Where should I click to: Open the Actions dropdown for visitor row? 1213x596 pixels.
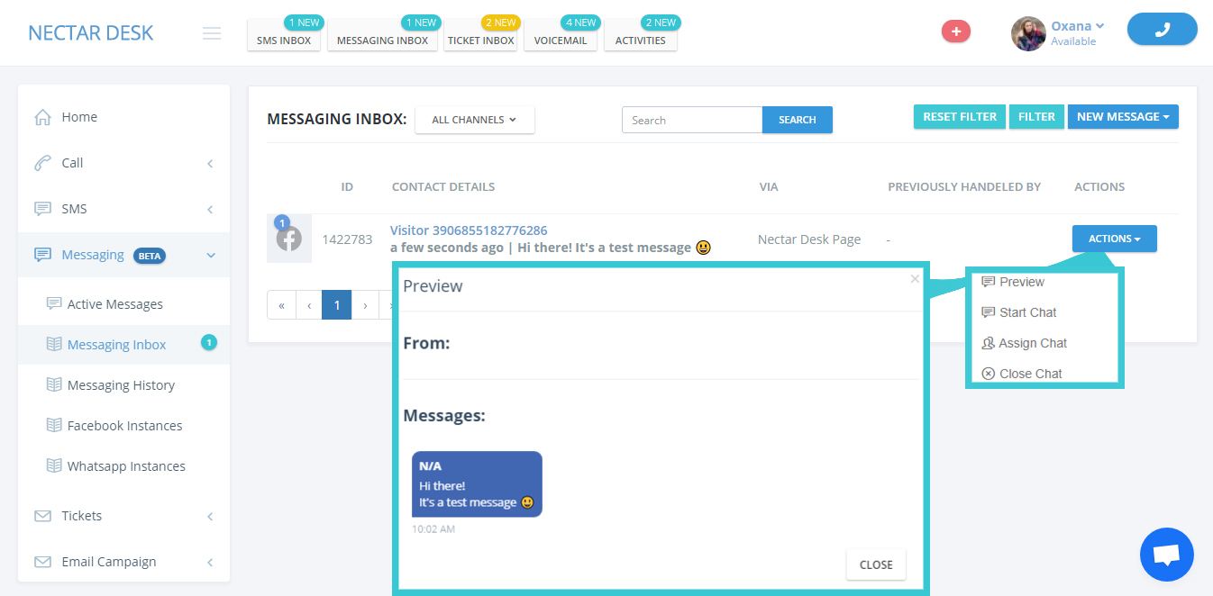[x=1115, y=239]
